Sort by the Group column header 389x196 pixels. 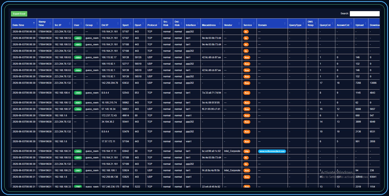(92, 23)
